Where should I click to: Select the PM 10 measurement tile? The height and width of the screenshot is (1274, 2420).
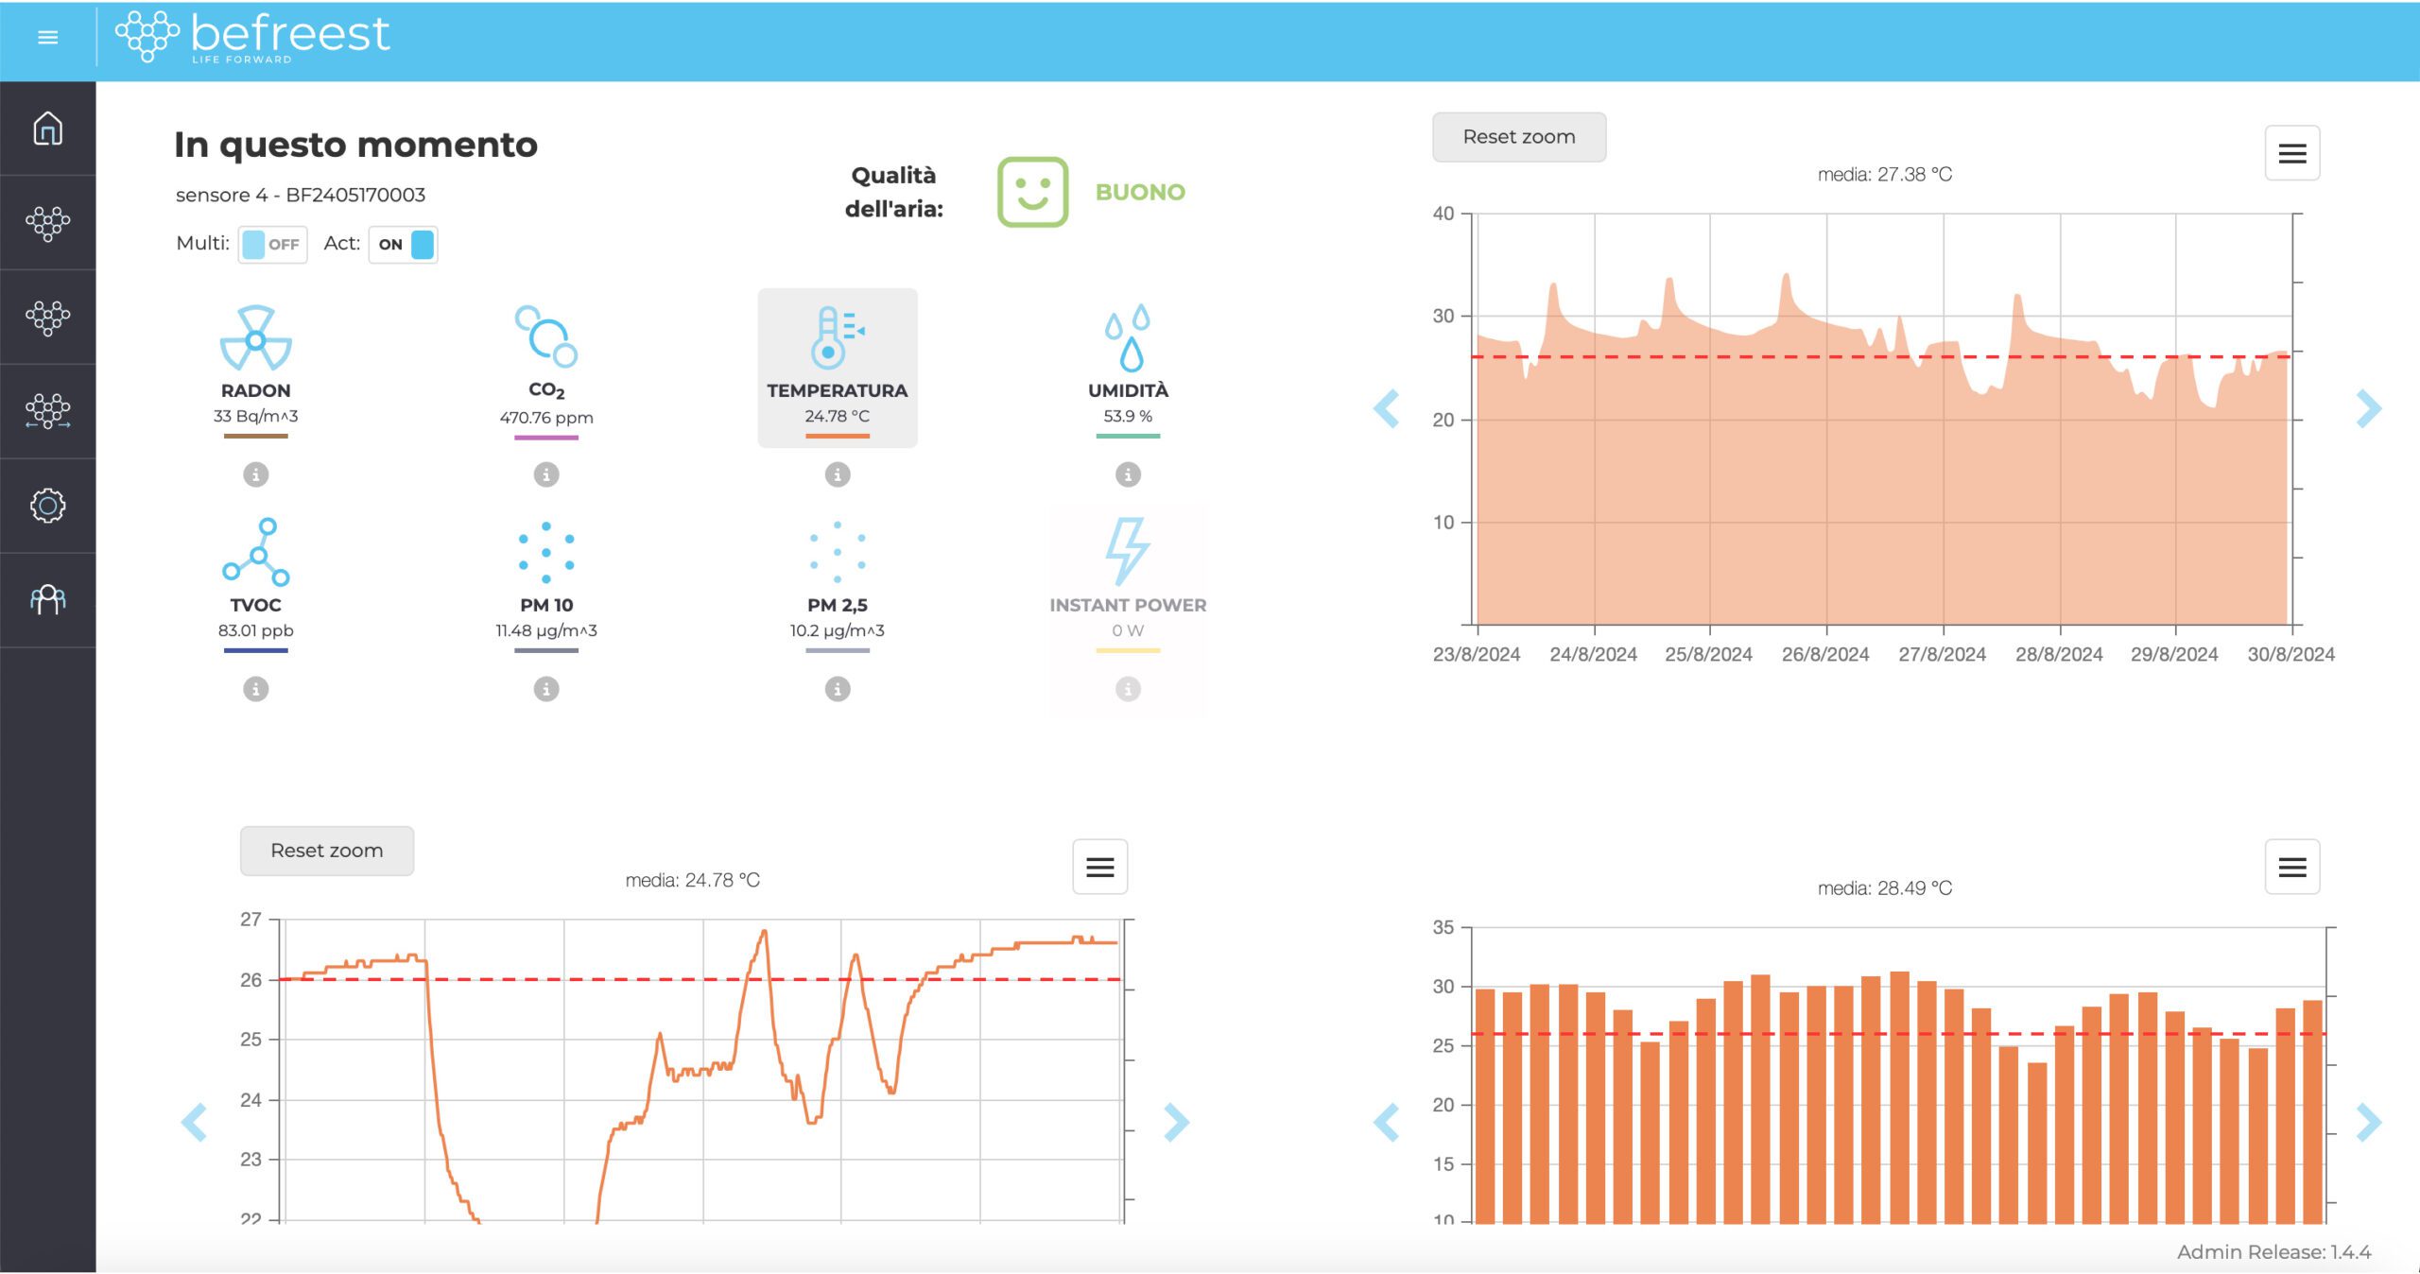pos(546,583)
